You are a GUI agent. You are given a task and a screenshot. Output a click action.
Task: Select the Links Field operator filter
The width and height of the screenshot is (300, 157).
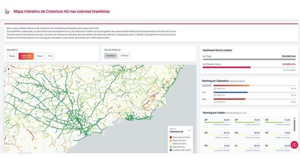click(x=26, y=56)
